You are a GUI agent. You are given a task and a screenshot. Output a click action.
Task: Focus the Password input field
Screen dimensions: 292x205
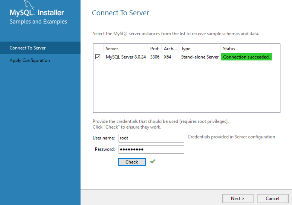[151, 149]
